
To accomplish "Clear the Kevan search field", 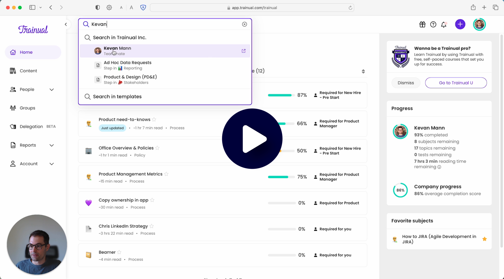I will pyautogui.click(x=244, y=24).
